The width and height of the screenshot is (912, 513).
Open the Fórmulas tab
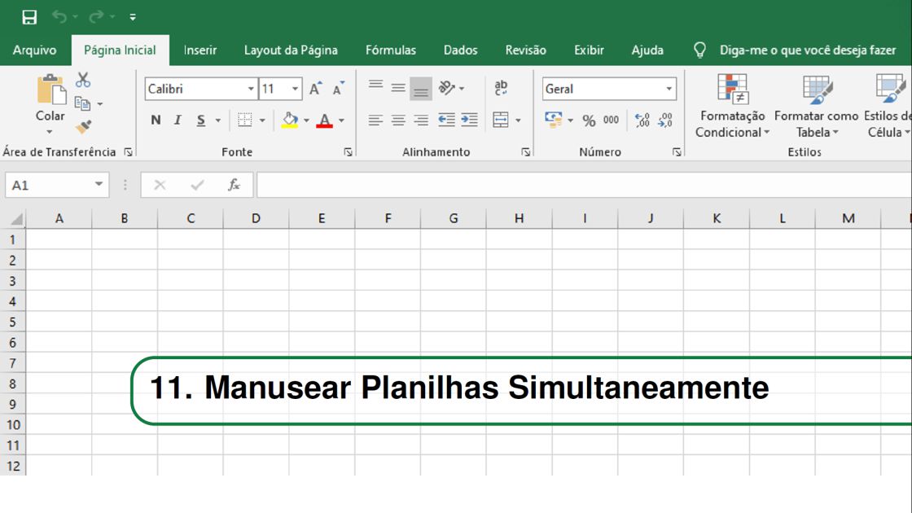click(x=391, y=50)
